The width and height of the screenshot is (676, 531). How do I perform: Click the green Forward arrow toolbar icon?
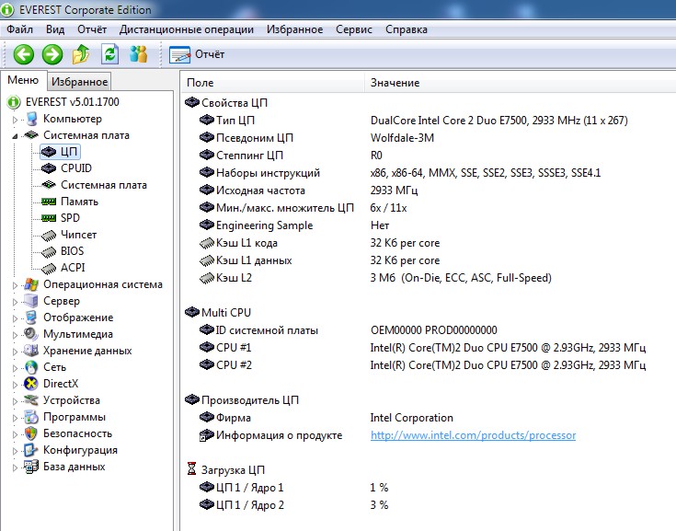(52, 54)
